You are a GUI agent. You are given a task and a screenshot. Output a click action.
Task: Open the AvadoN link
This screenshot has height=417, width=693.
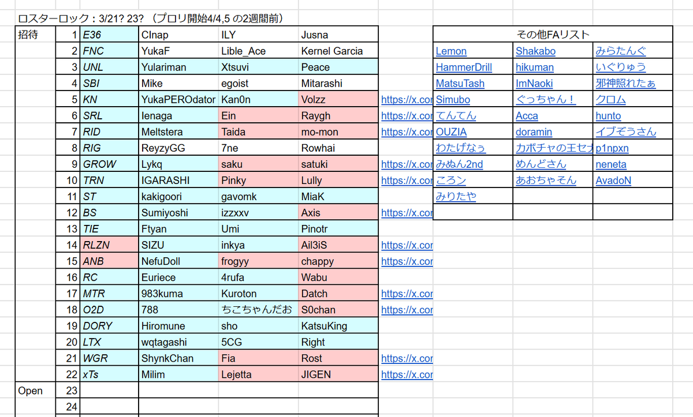(613, 180)
